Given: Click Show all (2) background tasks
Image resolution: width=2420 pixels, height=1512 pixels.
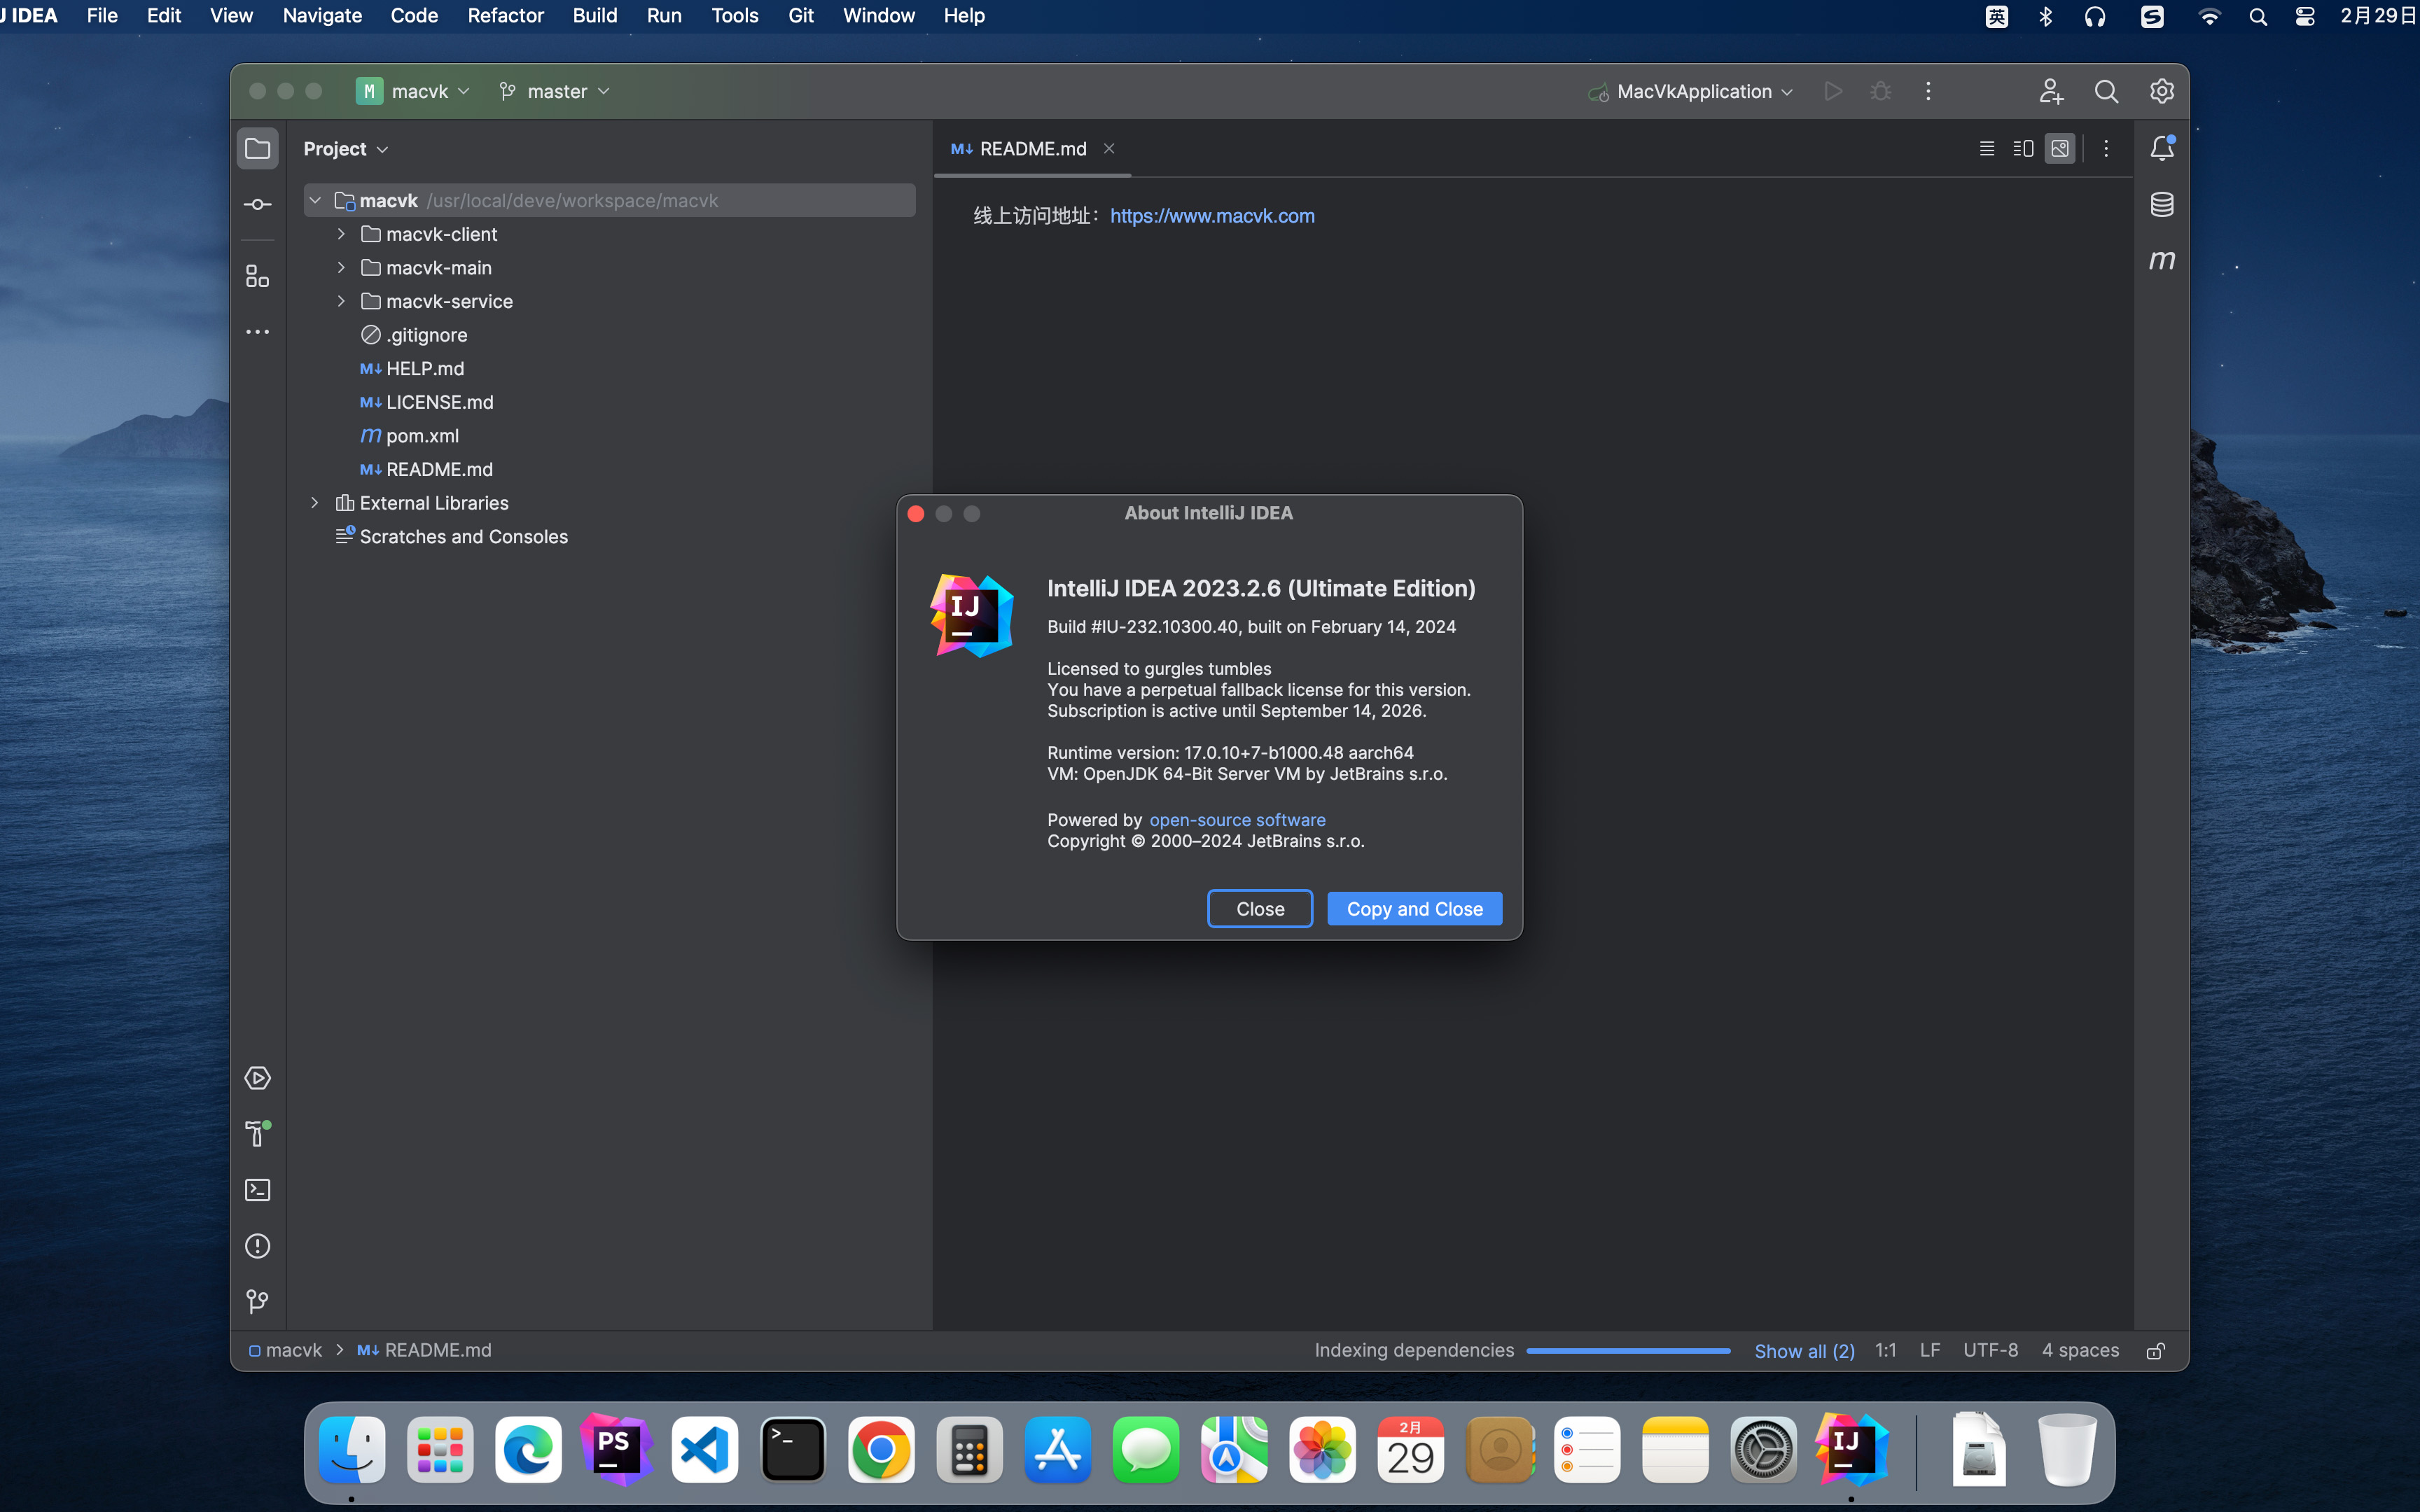Looking at the screenshot, I should 1804,1351.
